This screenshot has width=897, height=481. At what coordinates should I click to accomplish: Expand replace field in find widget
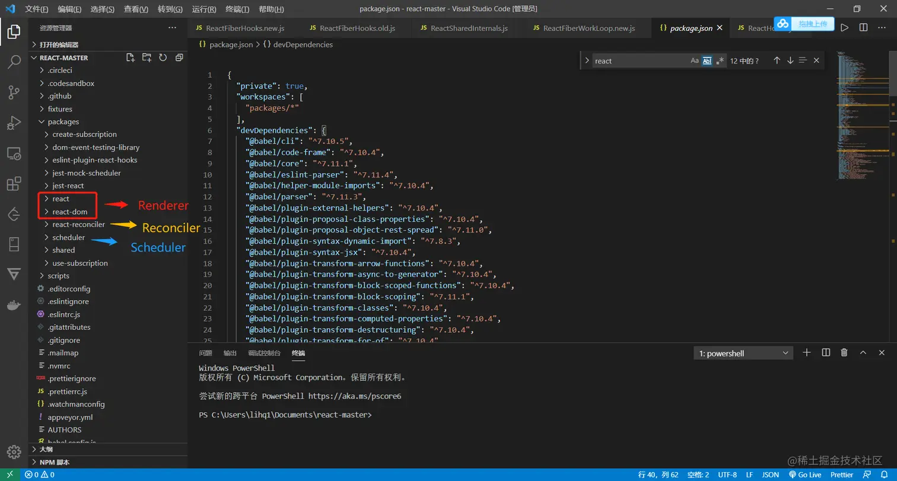pyautogui.click(x=587, y=60)
